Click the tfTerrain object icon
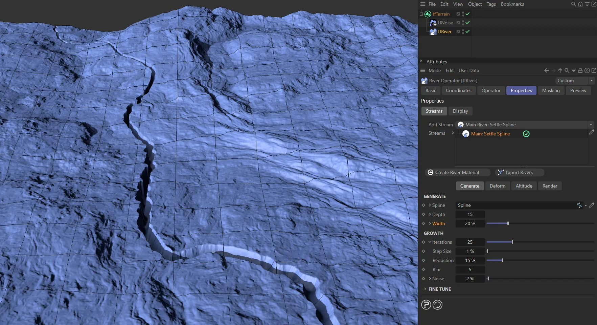 pyautogui.click(x=428, y=14)
